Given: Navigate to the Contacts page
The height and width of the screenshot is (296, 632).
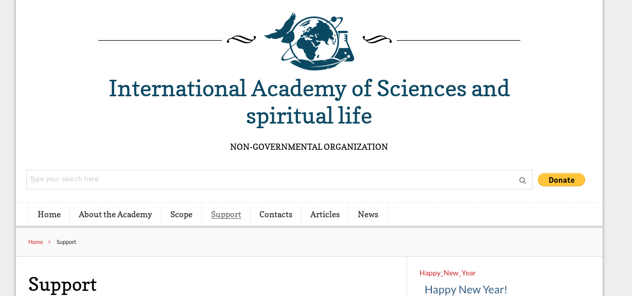Looking at the screenshot, I should tap(276, 215).
